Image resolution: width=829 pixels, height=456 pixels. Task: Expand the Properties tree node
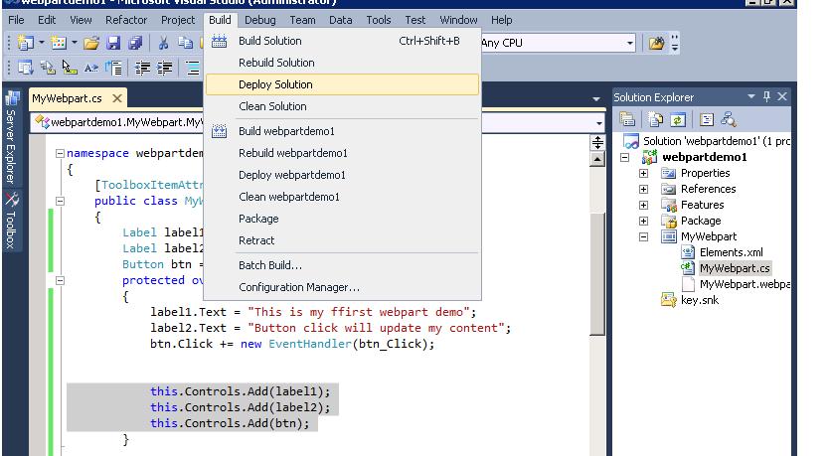[643, 173]
